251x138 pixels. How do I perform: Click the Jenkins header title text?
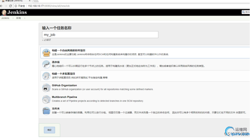17,12
